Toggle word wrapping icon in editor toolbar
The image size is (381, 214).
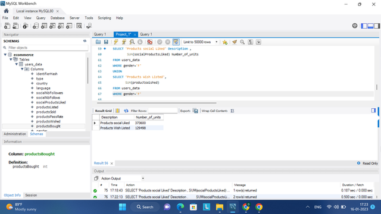258,42
